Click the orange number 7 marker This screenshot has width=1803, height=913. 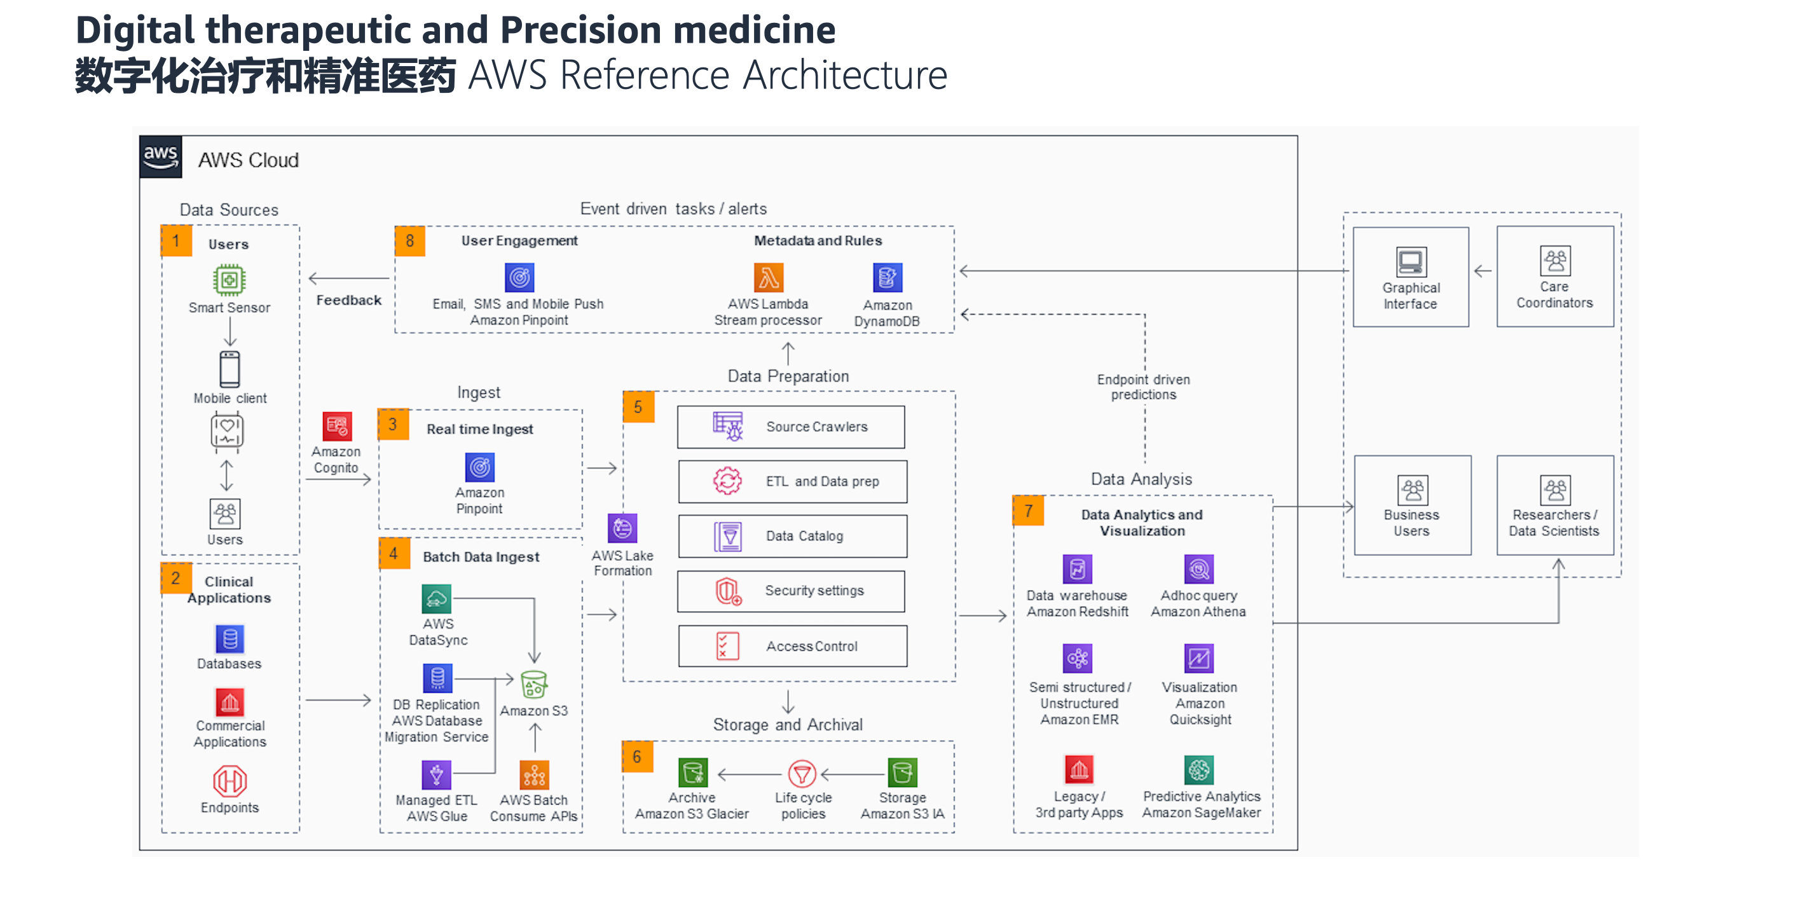[x=1028, y=511]
